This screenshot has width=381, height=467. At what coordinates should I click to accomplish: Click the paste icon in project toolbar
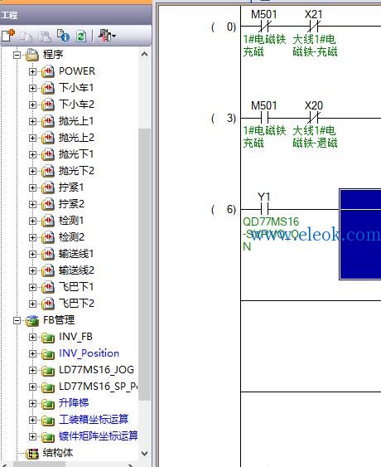[x=45, y=36]
